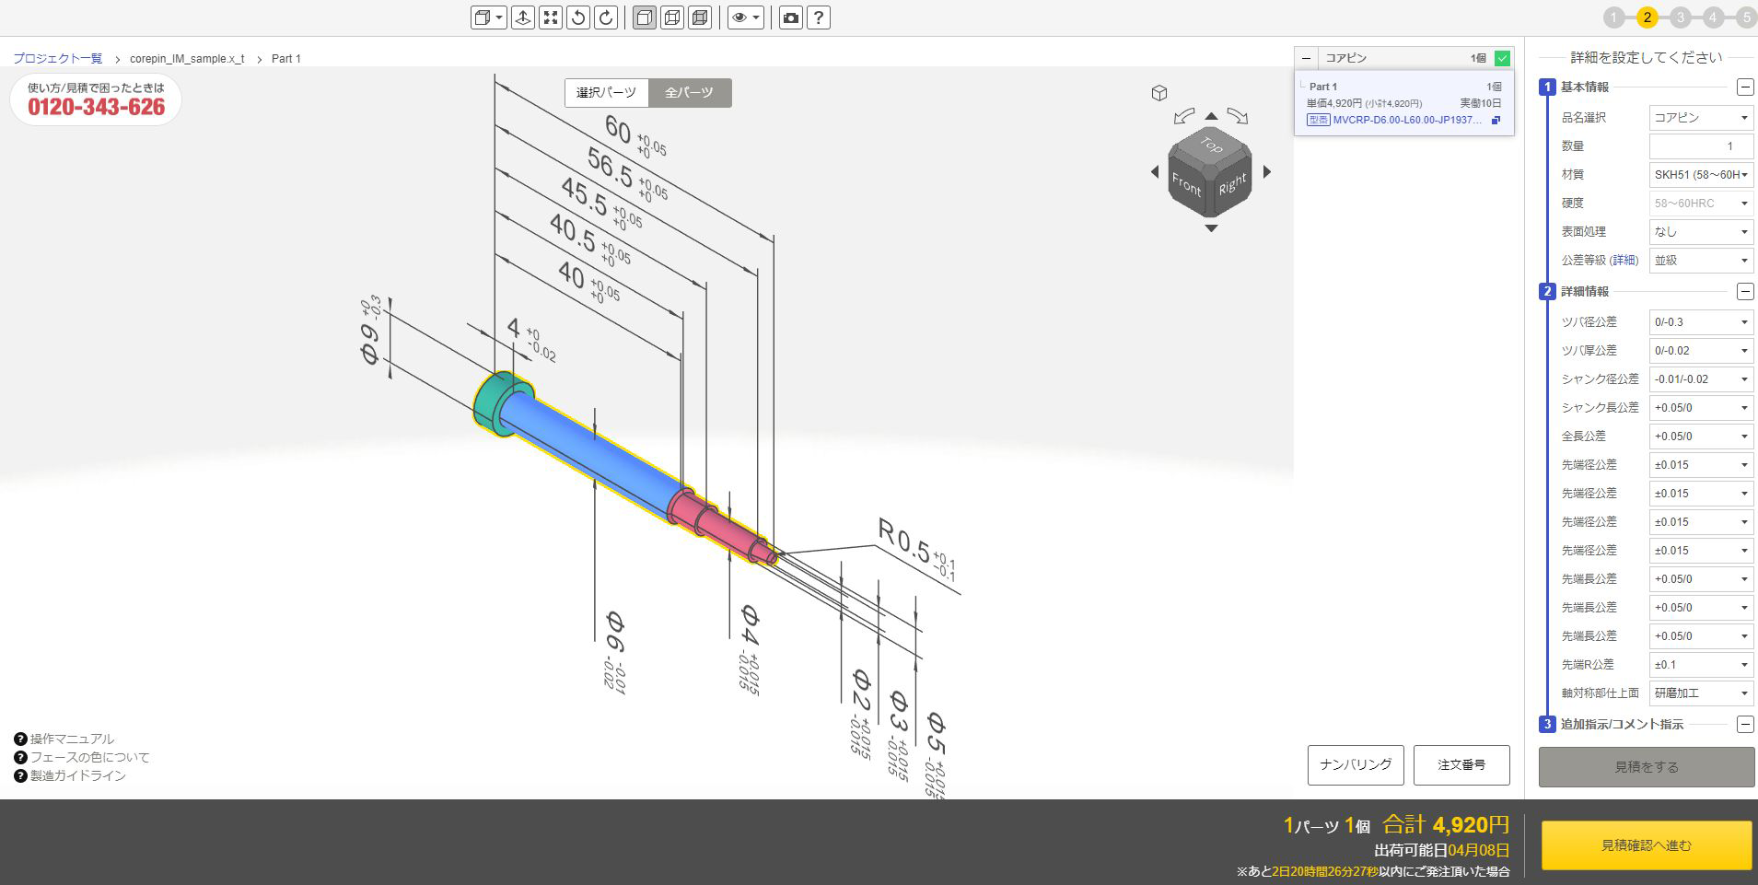Go to プロジェクト一覧 in the breadcrumb
This screenshot has width=1758, height=885.
(58, 59)
